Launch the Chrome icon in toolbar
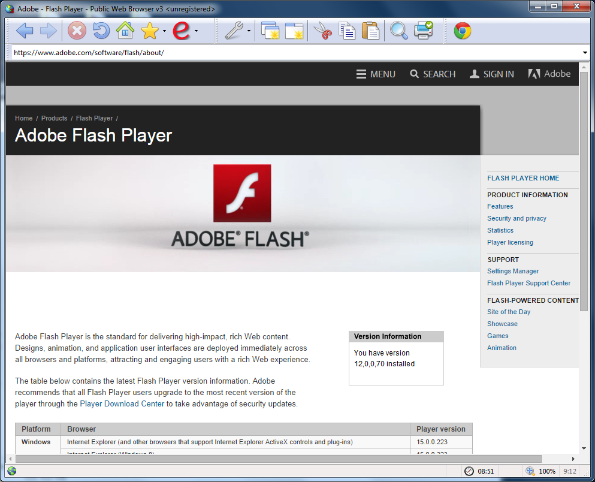Image resolution: width=595 pixels, height=482 pixels. click(463, 31)
